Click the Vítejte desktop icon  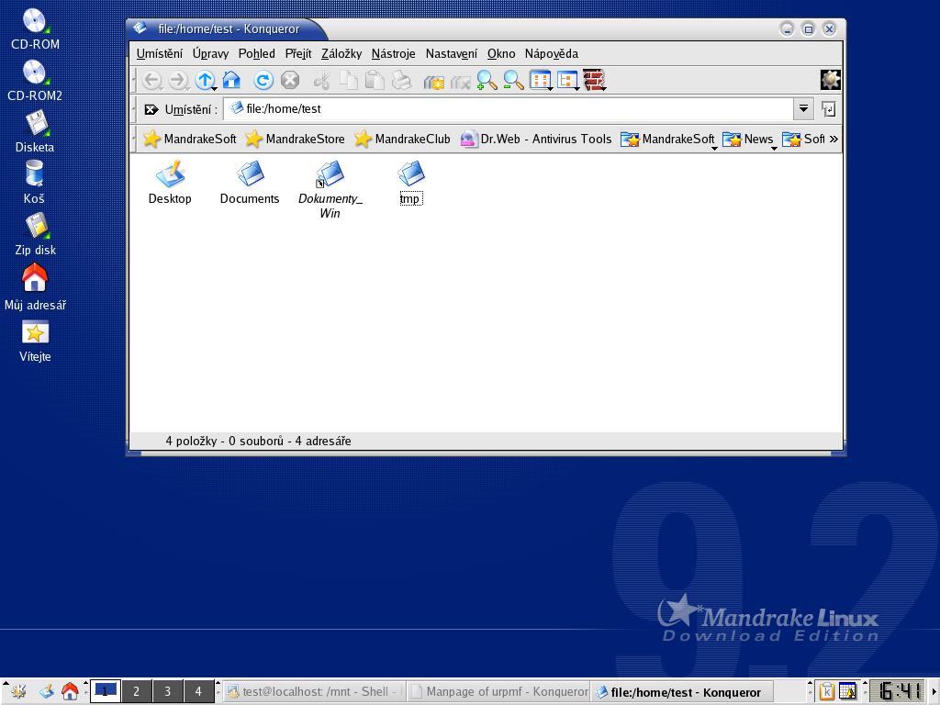tap(35, 341)
